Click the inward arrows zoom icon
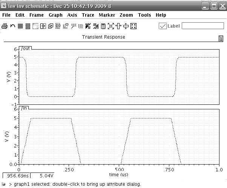This screenshot has height=188, width=227. [x=133, y=26]
